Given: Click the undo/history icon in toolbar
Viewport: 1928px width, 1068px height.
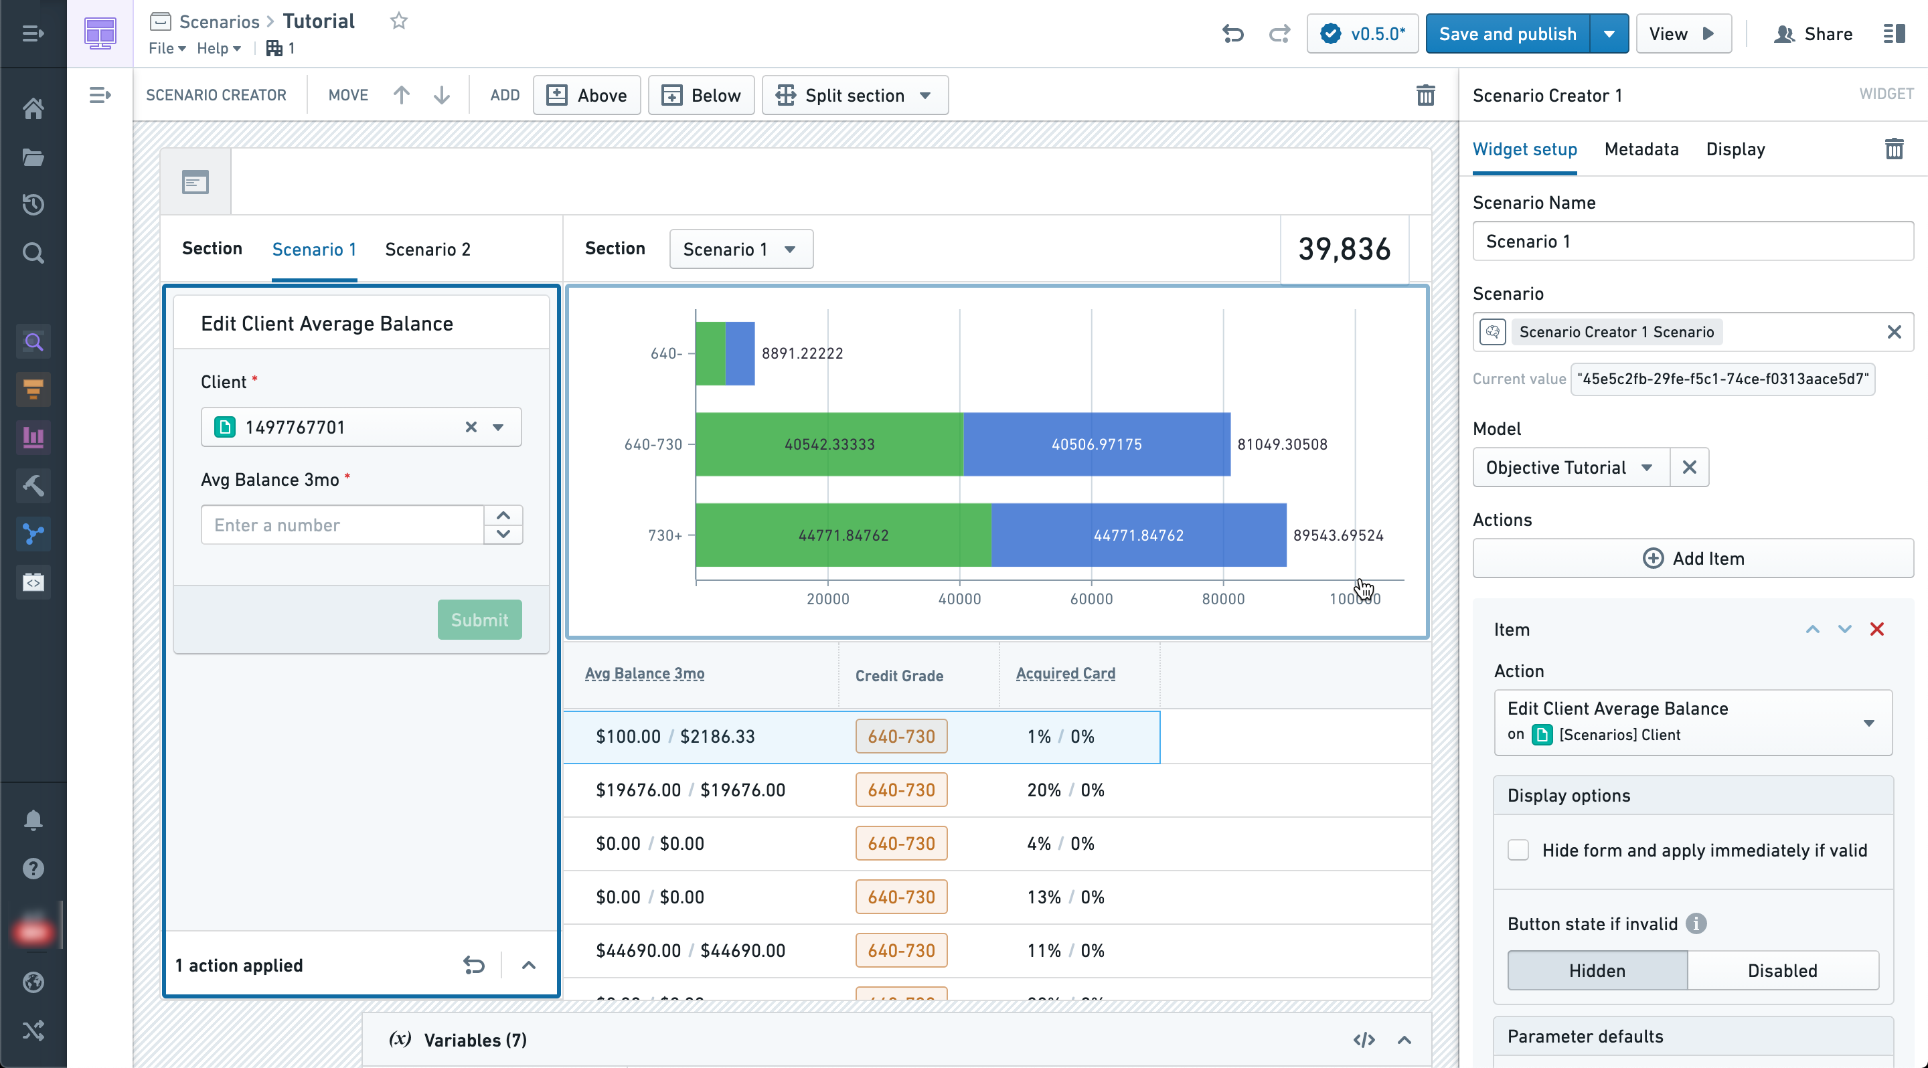Looking at the screenshot, I should tap(1232, 33).
